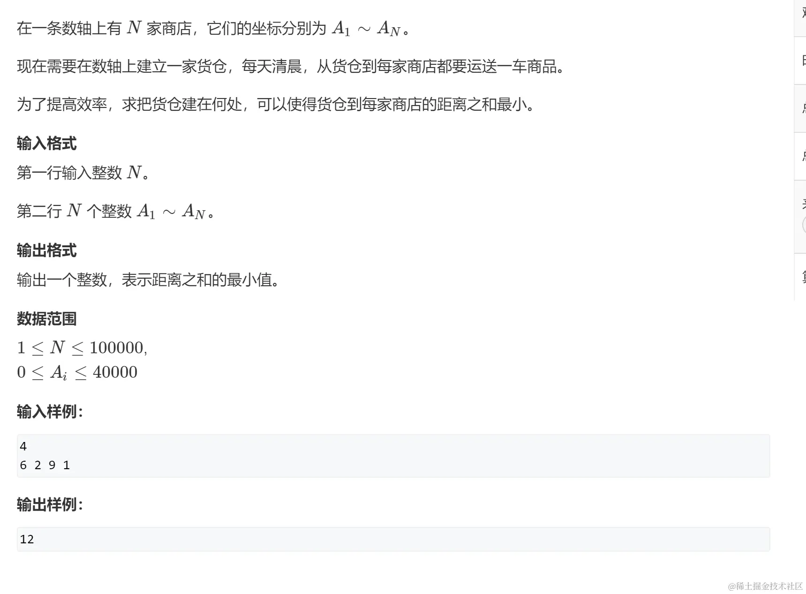Screen dimensions: 806x594
Task: Click the number 4 in the sample input
Action: tap(23, 446)
